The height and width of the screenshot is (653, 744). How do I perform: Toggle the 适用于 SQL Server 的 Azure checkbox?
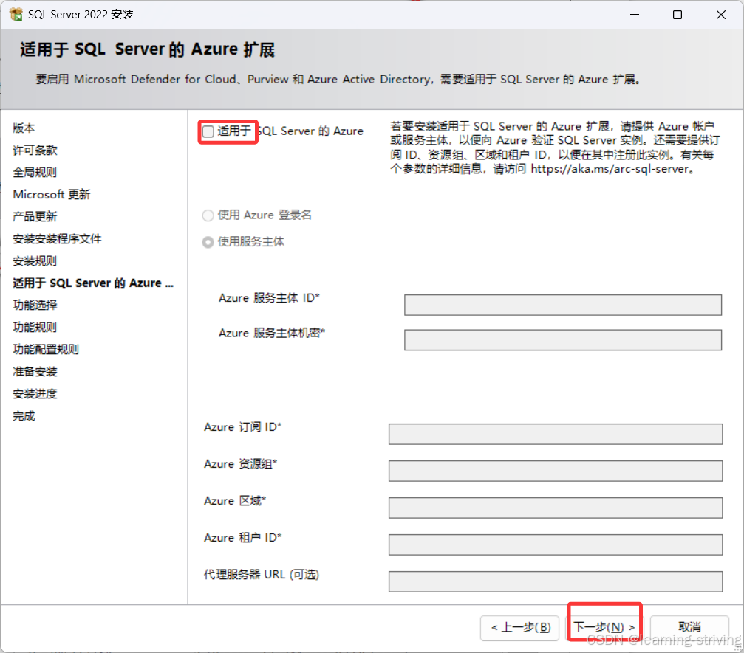(208, 131)
